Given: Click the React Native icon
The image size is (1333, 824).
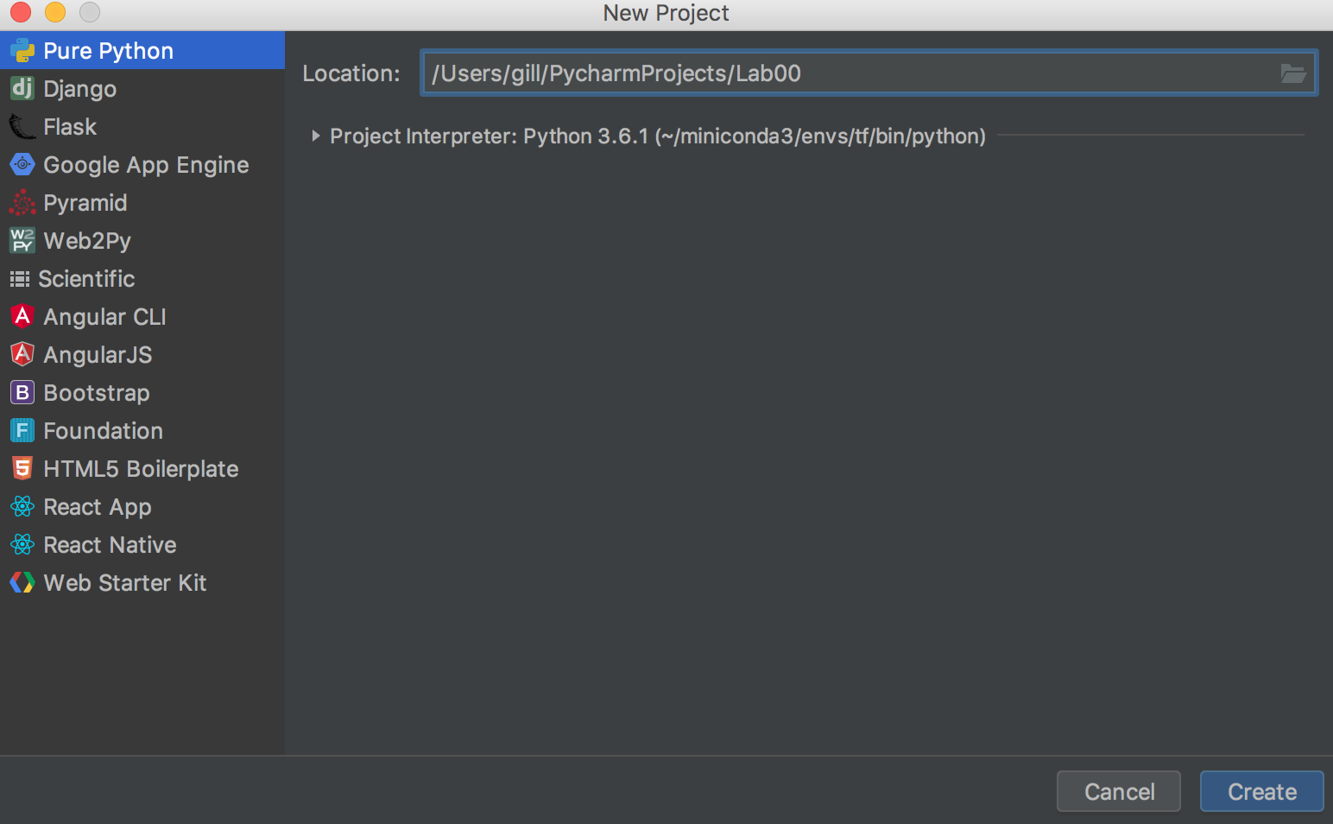Looking at the screenshot, I should pos(22,544).
